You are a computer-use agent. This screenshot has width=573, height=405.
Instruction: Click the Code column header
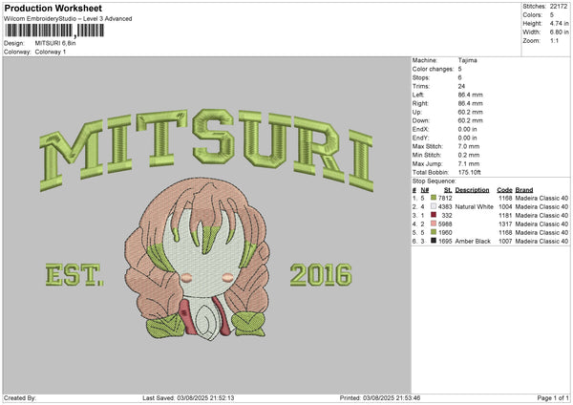coord(505,189)
